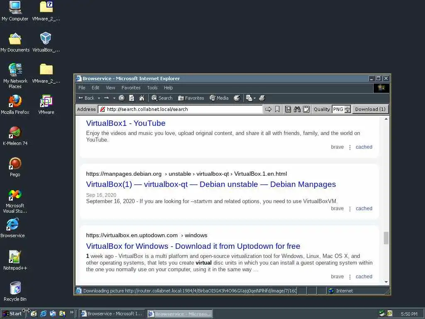Open the three-dots menu in Debian result
This screenshot has height=319, width=425.
350,209
